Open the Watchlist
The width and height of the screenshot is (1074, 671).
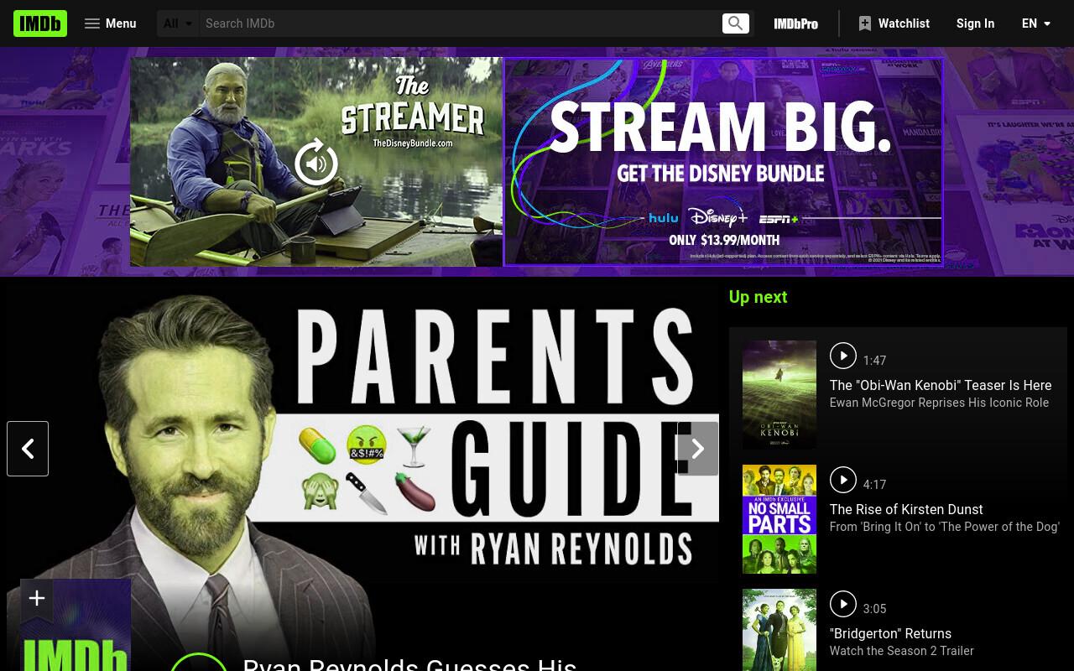tap(894, 23)
